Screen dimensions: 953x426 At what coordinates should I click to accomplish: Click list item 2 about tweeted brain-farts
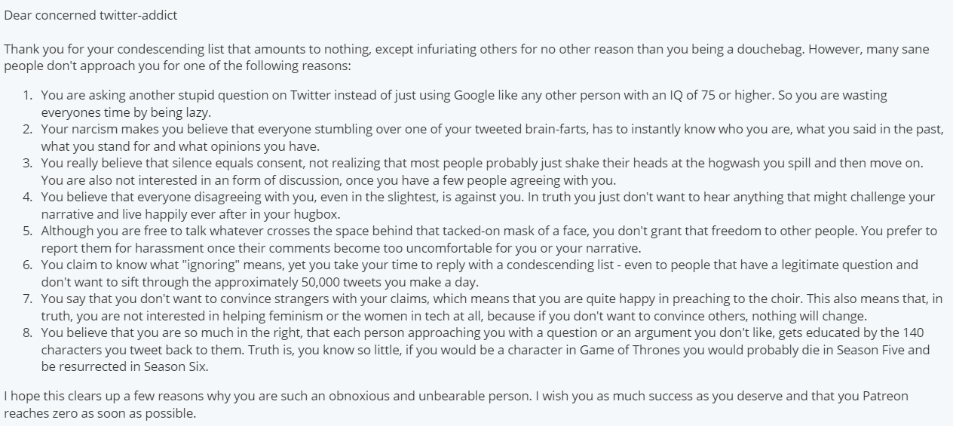483,138
